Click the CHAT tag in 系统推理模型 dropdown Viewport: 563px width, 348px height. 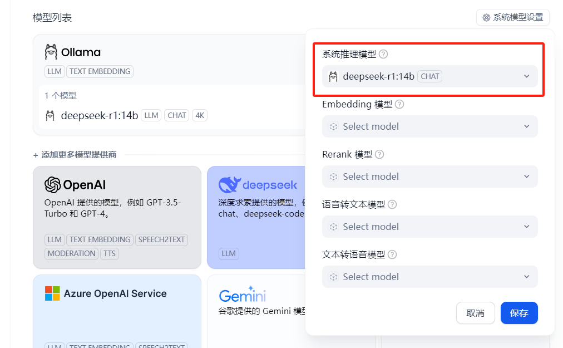coord(430,77)
